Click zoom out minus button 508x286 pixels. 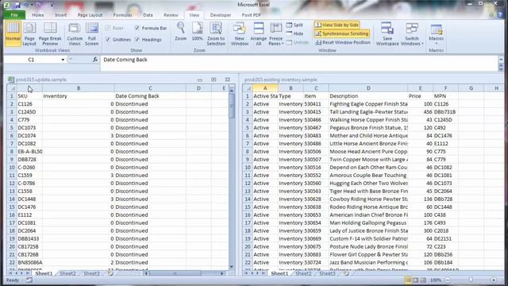pos(448,280)
